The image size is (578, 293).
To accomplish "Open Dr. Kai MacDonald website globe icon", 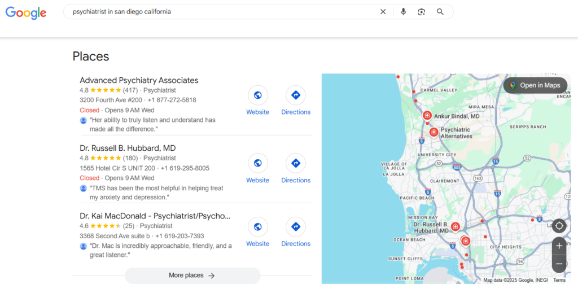I will click(x=257, y=226).
